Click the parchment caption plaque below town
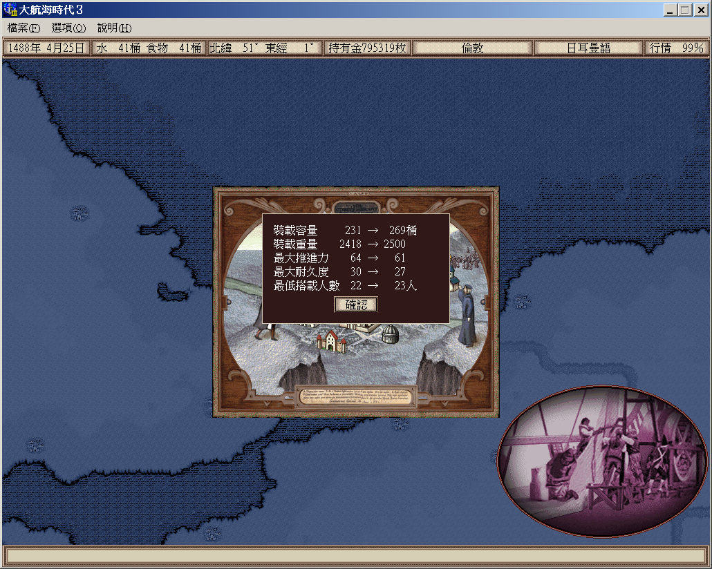This screenshot has width=712, height=569. pos(356,396)
